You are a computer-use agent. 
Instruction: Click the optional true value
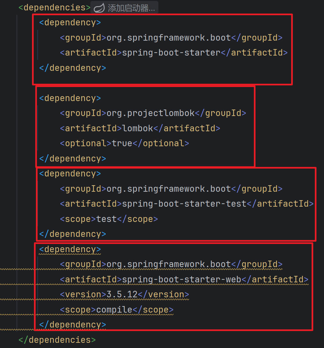click(x=122, y=143)
